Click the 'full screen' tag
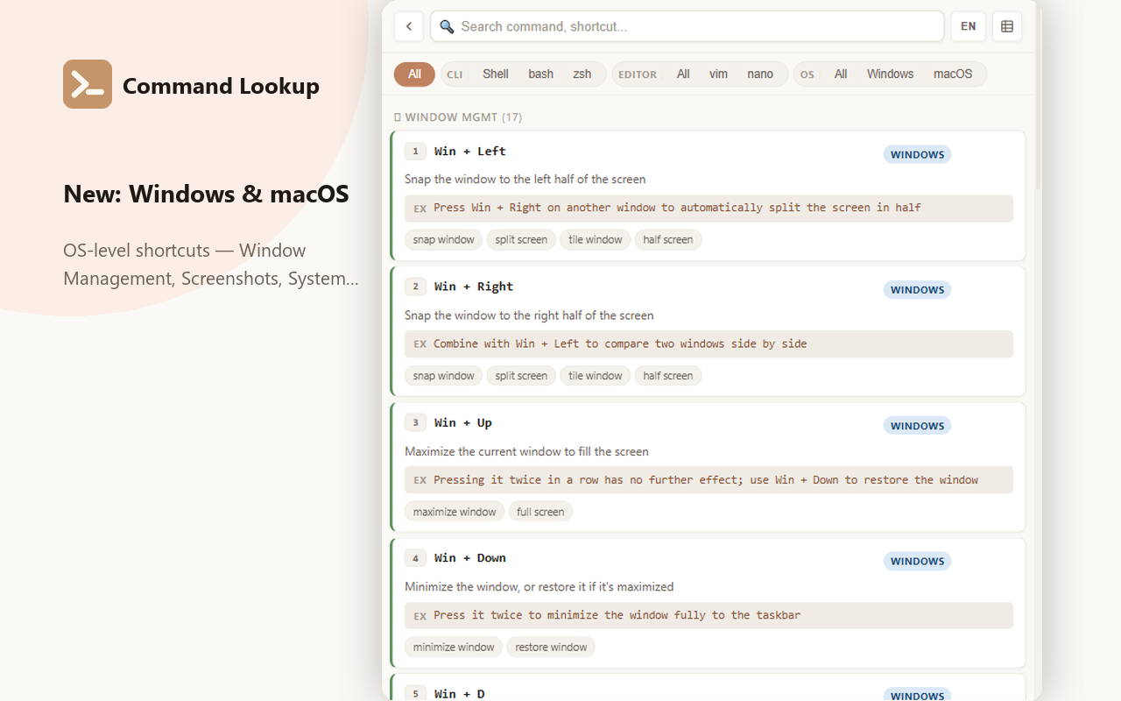 (540, 512)
